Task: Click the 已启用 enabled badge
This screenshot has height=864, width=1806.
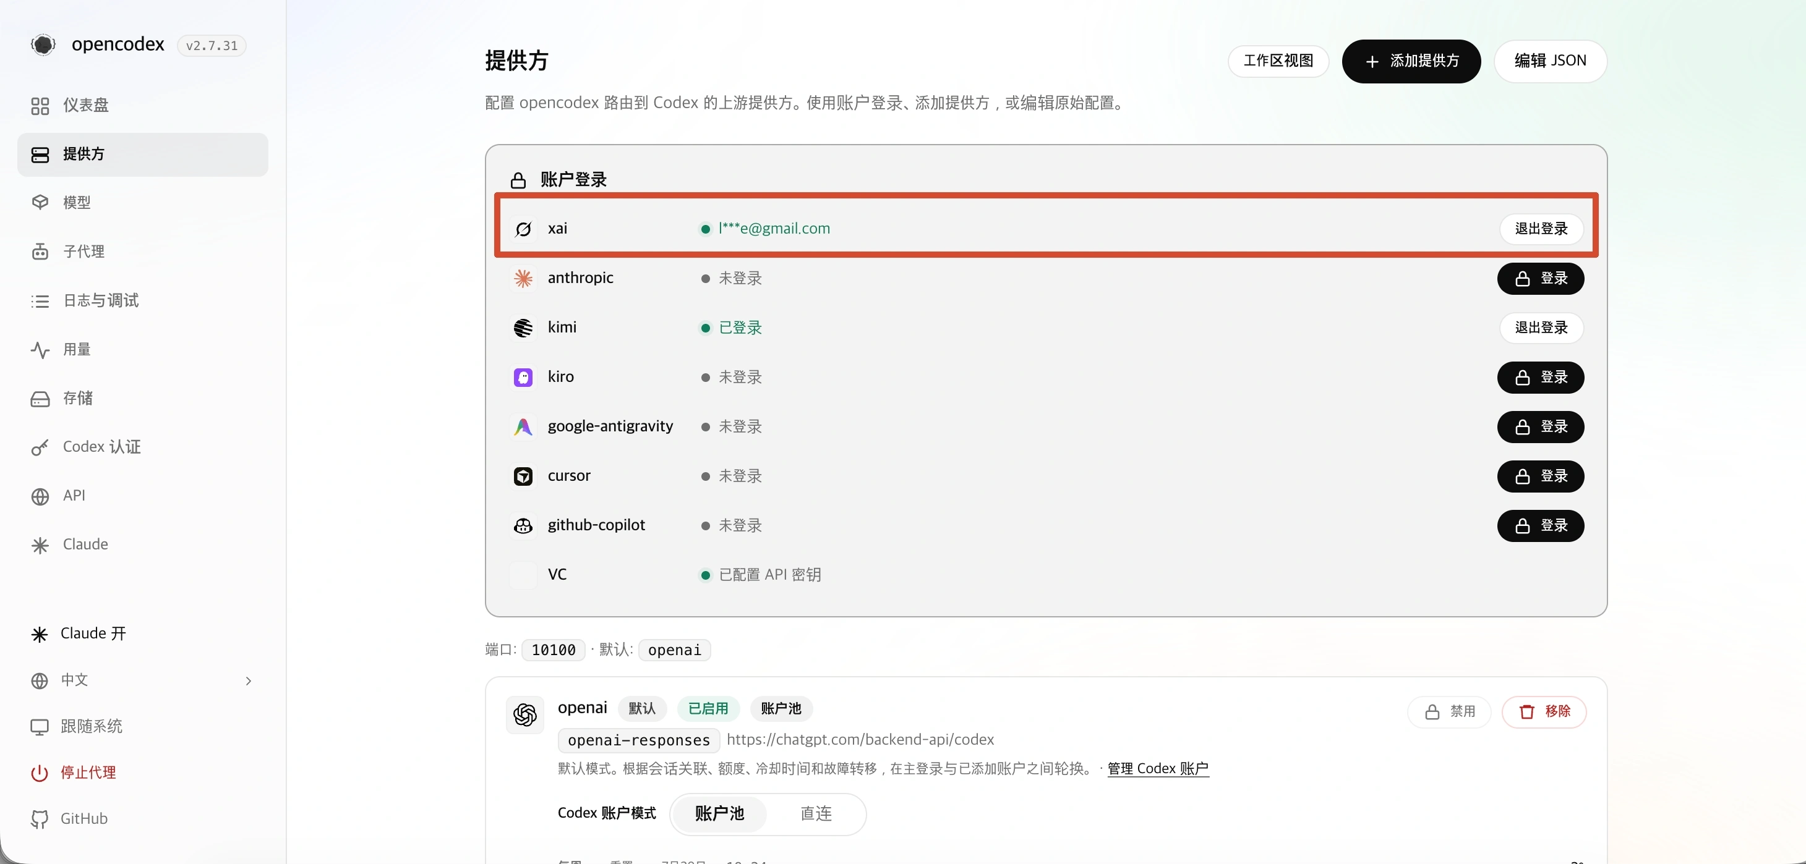Action: (x=708, y=709)
